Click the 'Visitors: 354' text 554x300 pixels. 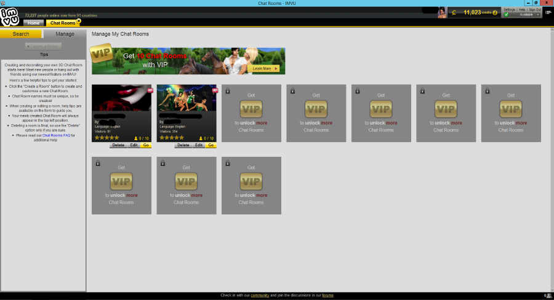[x=169, y=132]
